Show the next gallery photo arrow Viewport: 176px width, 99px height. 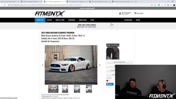point(100,65)
